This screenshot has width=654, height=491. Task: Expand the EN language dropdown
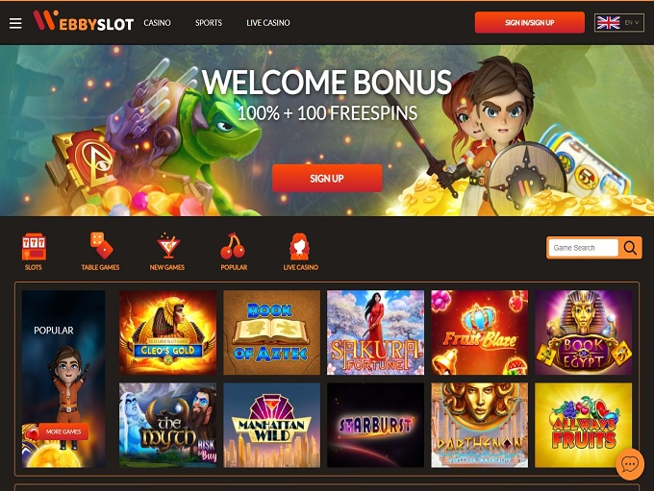619,22
